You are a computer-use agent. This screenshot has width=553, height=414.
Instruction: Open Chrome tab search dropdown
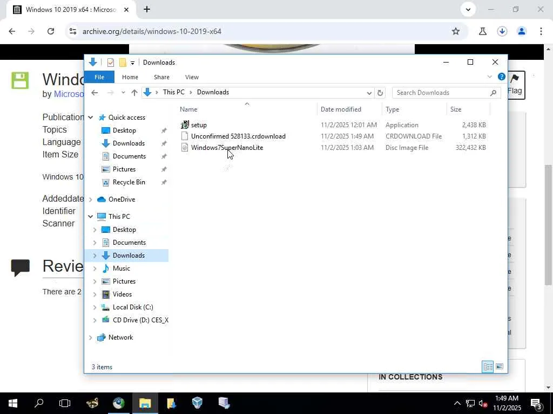468,10
